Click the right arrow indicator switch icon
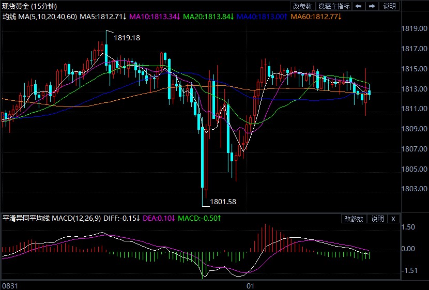 (x=372, y=6)
